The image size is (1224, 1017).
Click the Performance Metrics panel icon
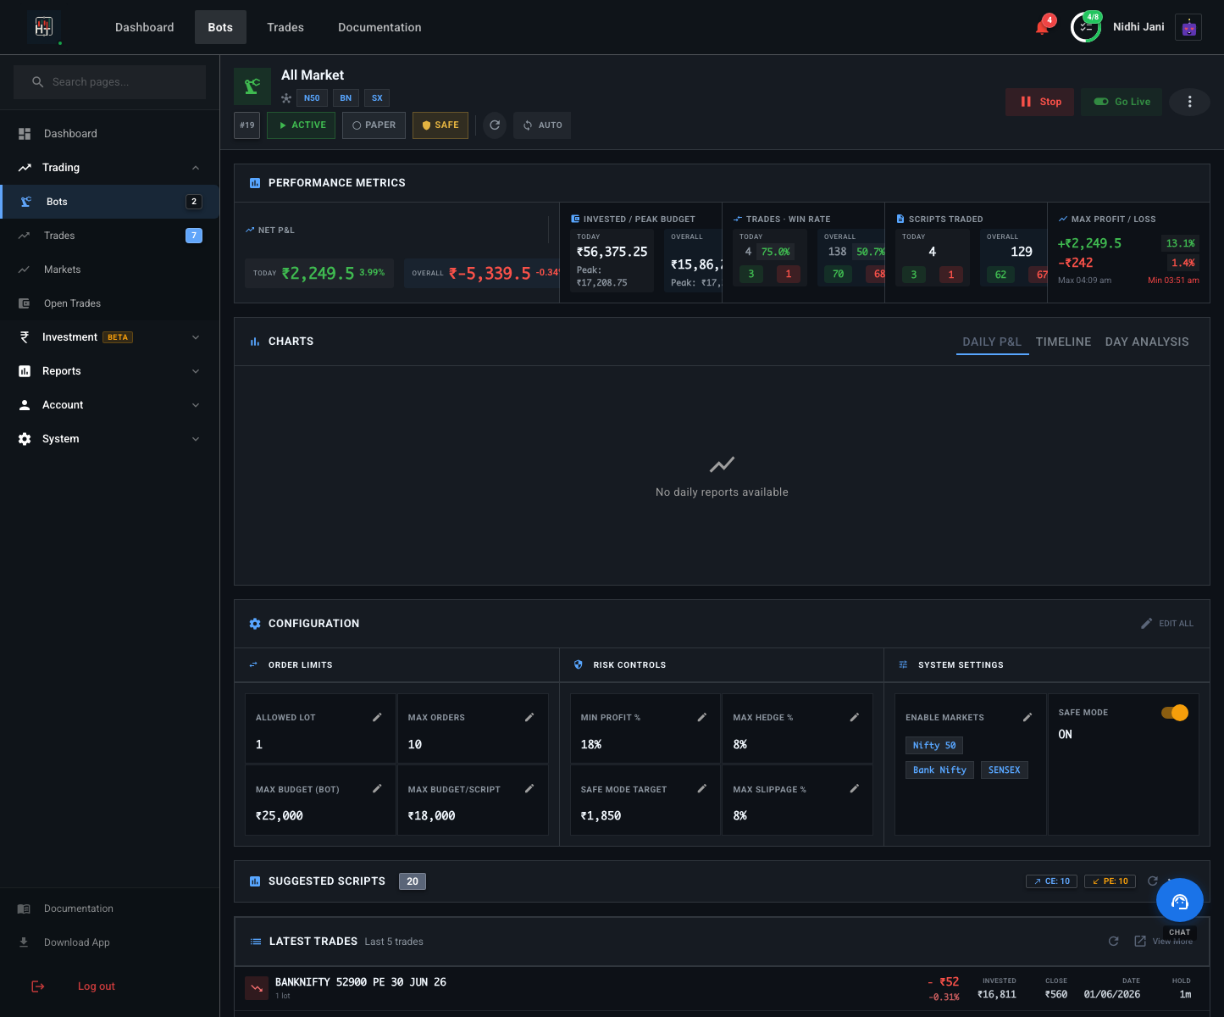(255, 182)
